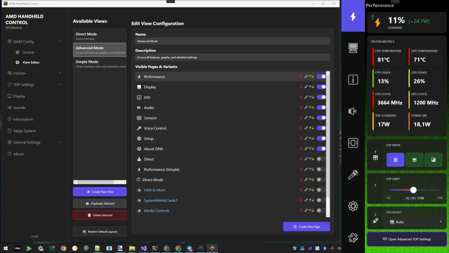Click the Create New Page button
This screenshot has height=253, width=449.
307,227
